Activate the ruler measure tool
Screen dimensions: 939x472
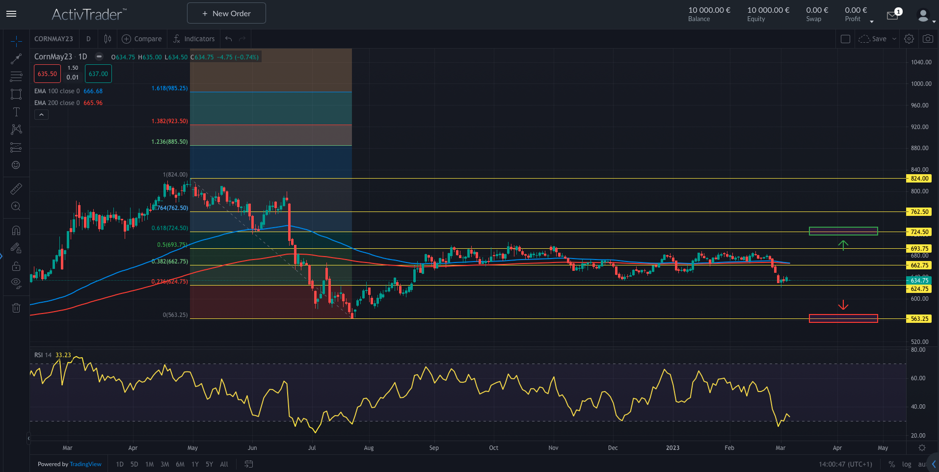pos(16,189)
